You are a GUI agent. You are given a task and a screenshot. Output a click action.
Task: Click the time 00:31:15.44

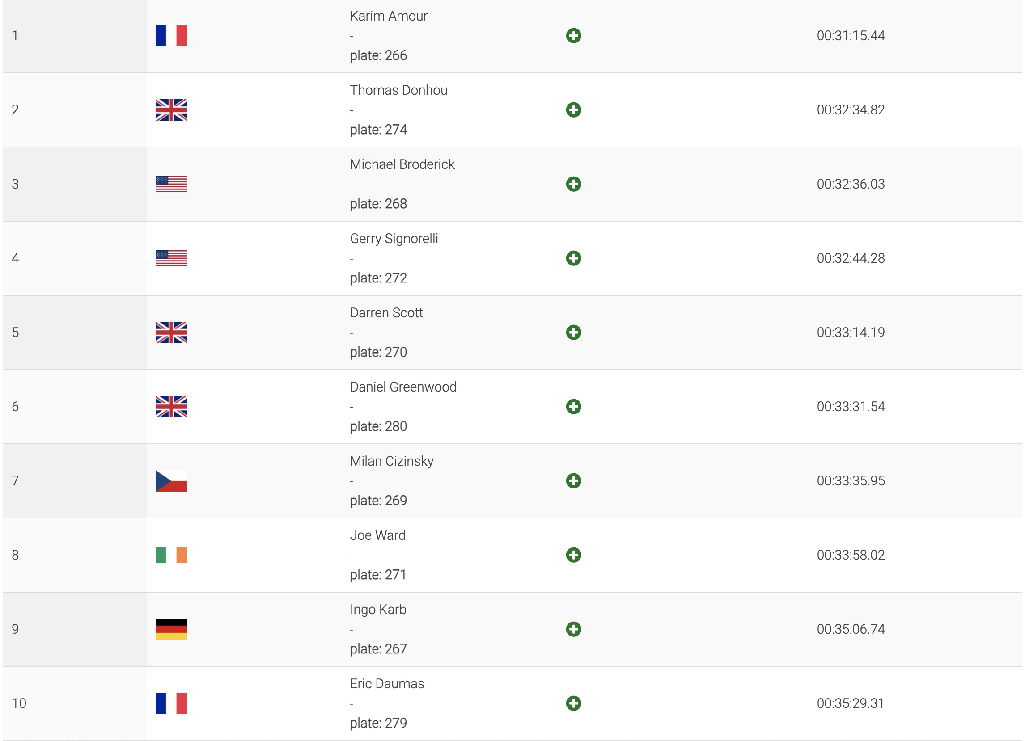pos(851,36)
